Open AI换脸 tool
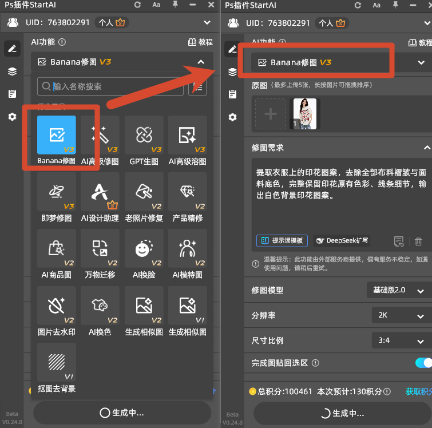 (x=144, y=248)
